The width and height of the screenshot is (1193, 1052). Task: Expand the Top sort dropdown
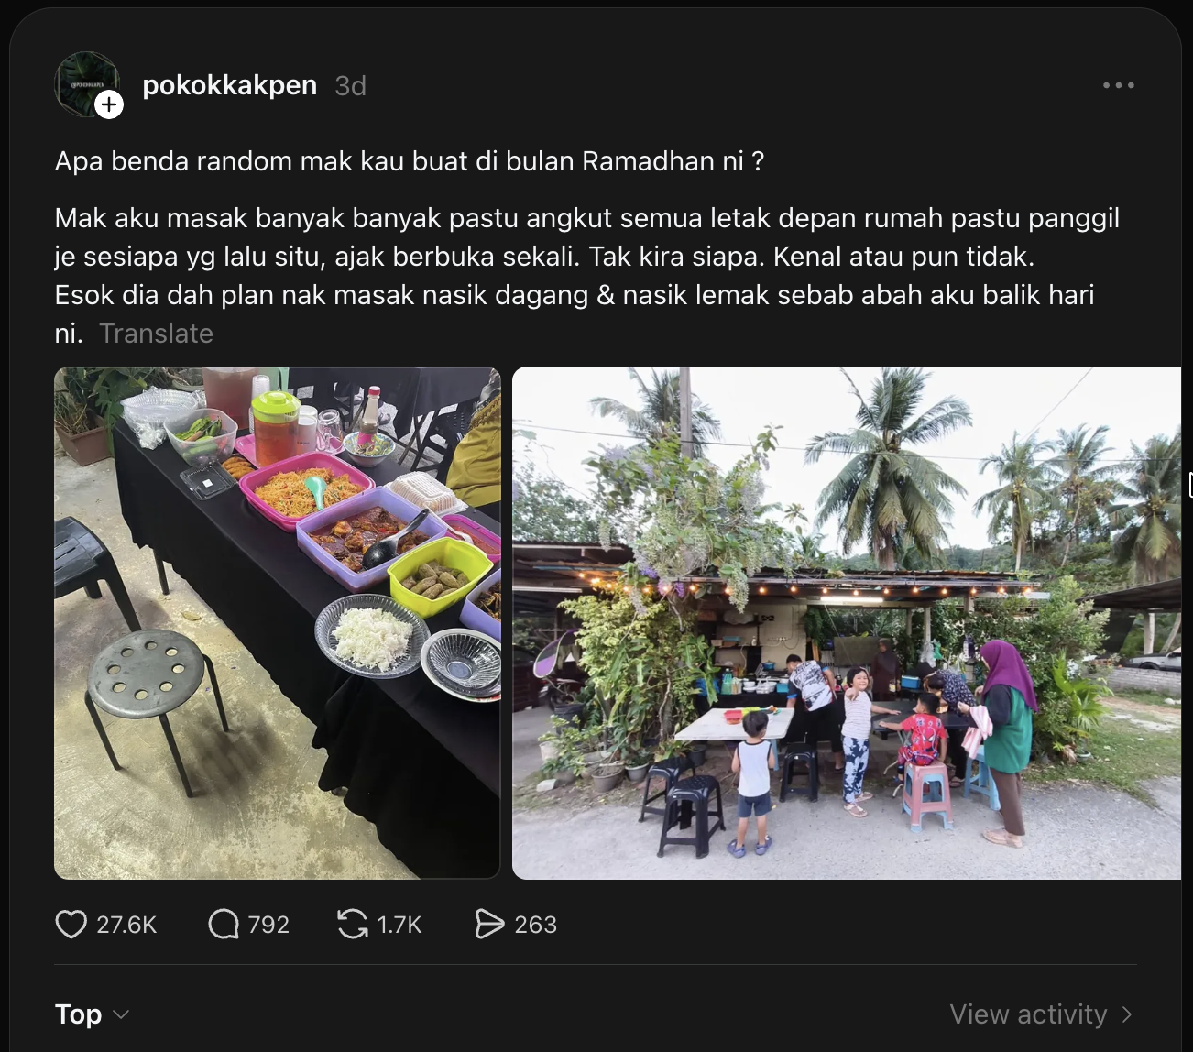[92, 1014]
